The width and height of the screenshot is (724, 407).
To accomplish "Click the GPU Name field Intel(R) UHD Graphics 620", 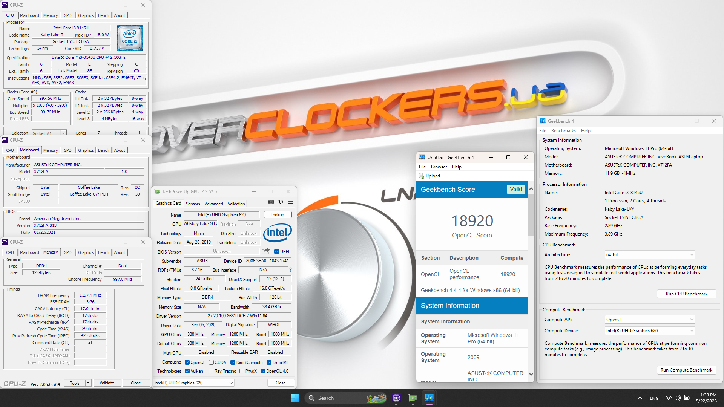I will [x=222, y=215].
